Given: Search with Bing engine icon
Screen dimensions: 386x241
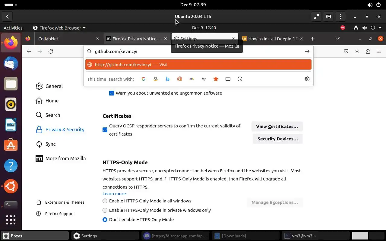Looking at the screenshot, I should [x=168, y=79].
